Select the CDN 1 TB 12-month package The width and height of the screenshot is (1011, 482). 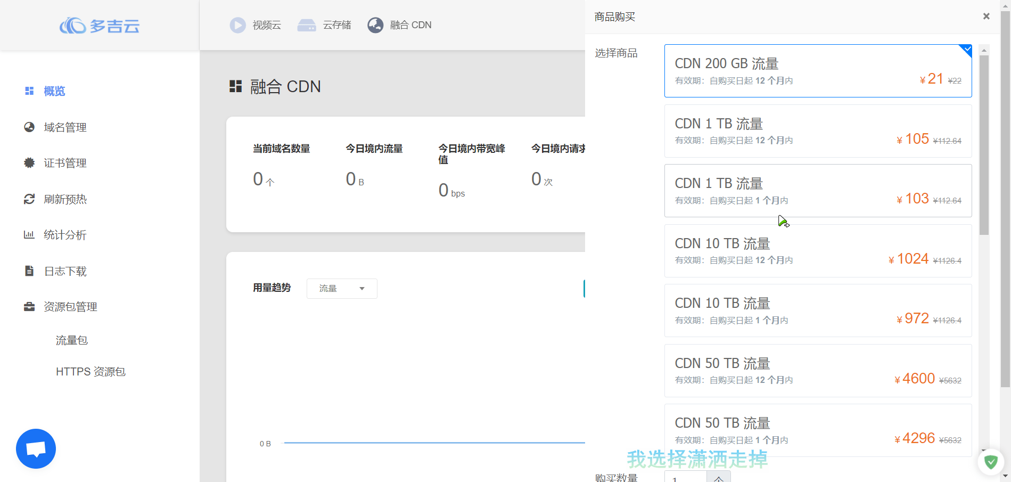click(818, 131)
